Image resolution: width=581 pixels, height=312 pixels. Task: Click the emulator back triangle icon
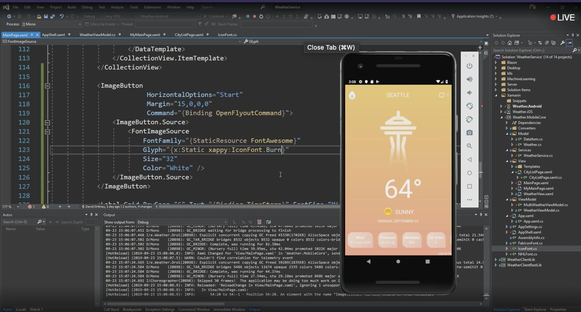click(469, 159)
